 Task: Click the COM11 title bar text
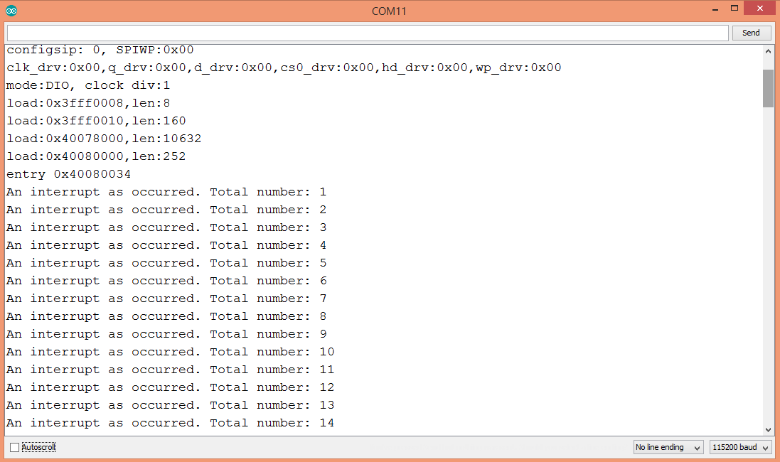(x=390, y=10)
